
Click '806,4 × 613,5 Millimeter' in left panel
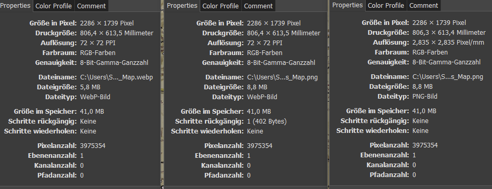[116, 33]
